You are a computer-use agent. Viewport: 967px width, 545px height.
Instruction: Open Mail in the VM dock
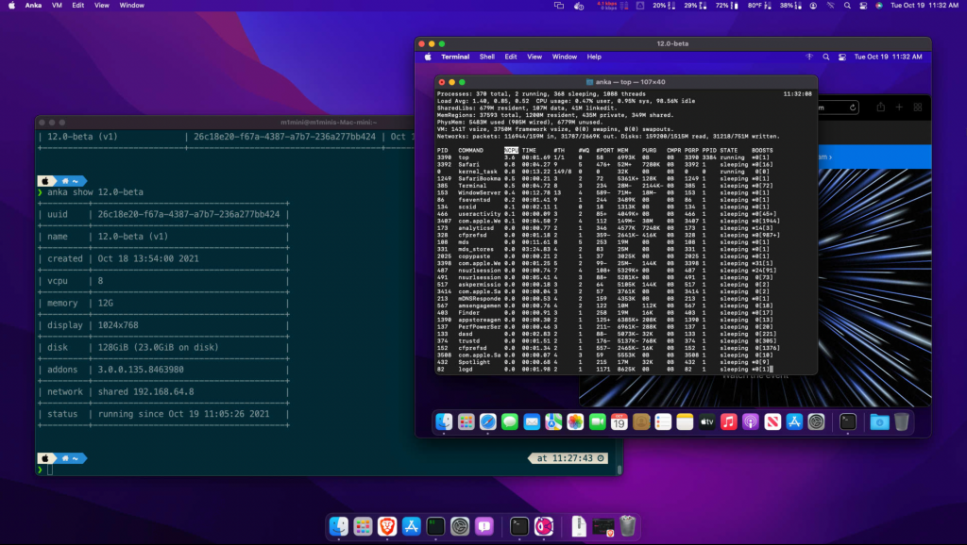532,421
